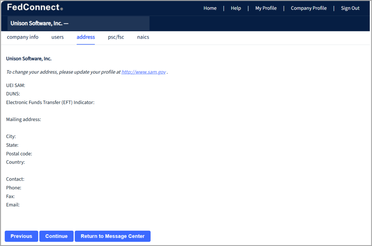Viewport: 372px width, 246px height.
Task: Click the Email: label
Action: pos(13,205)
